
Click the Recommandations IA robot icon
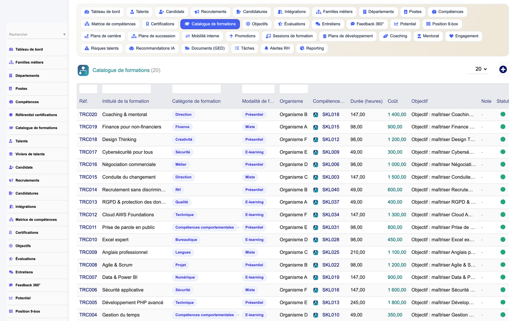(x=132, y=48)
